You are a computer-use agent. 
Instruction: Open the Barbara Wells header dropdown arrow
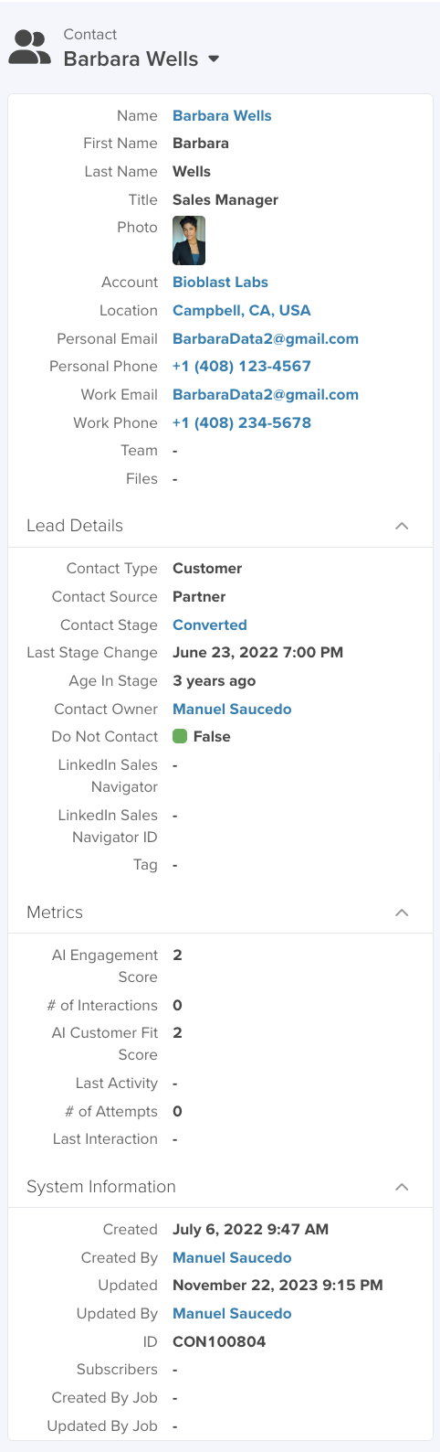pyautogui.click(x=214, y=59)
